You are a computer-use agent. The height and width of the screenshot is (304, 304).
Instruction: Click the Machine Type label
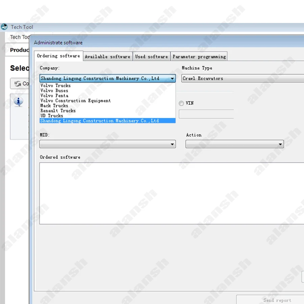197,68
